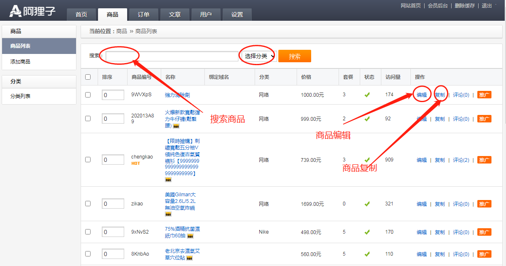This screenshot has height=266, width=506.
Task: Tick the select-all checkbox in table header
Action: tap(88, 77)
